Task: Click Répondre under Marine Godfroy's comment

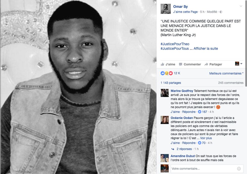Action: click(x=189, y=112)
